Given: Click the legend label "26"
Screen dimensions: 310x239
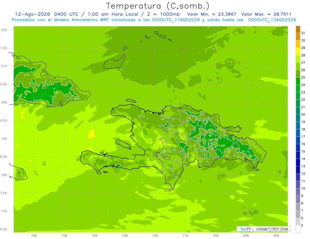Looking at the screenshot, I should pos(303,70).
